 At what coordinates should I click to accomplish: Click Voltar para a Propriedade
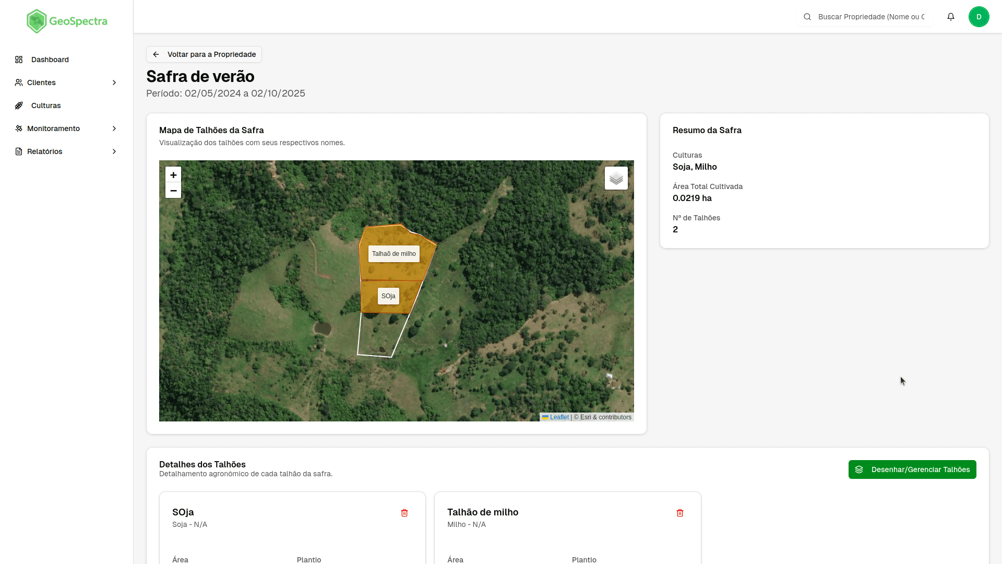point(204,54)
